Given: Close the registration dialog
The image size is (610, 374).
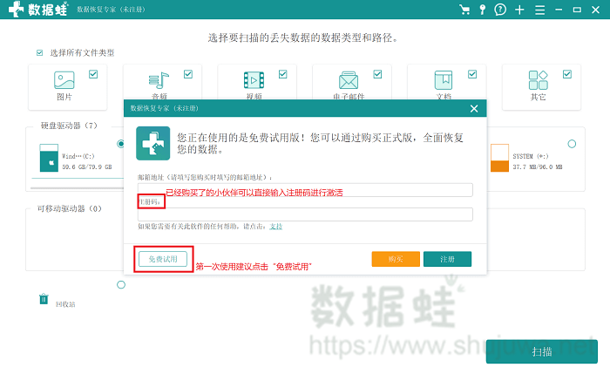Looking at the screenshot, I should 474,109.
